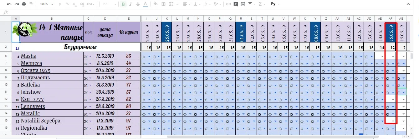Open the Batleika name link
This screenshot has width=419, height=139.
(x=30, y=85)
